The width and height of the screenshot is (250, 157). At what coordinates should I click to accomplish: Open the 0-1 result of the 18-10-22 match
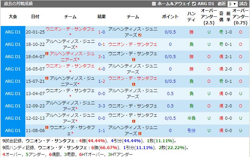click(x=102, y=44)
